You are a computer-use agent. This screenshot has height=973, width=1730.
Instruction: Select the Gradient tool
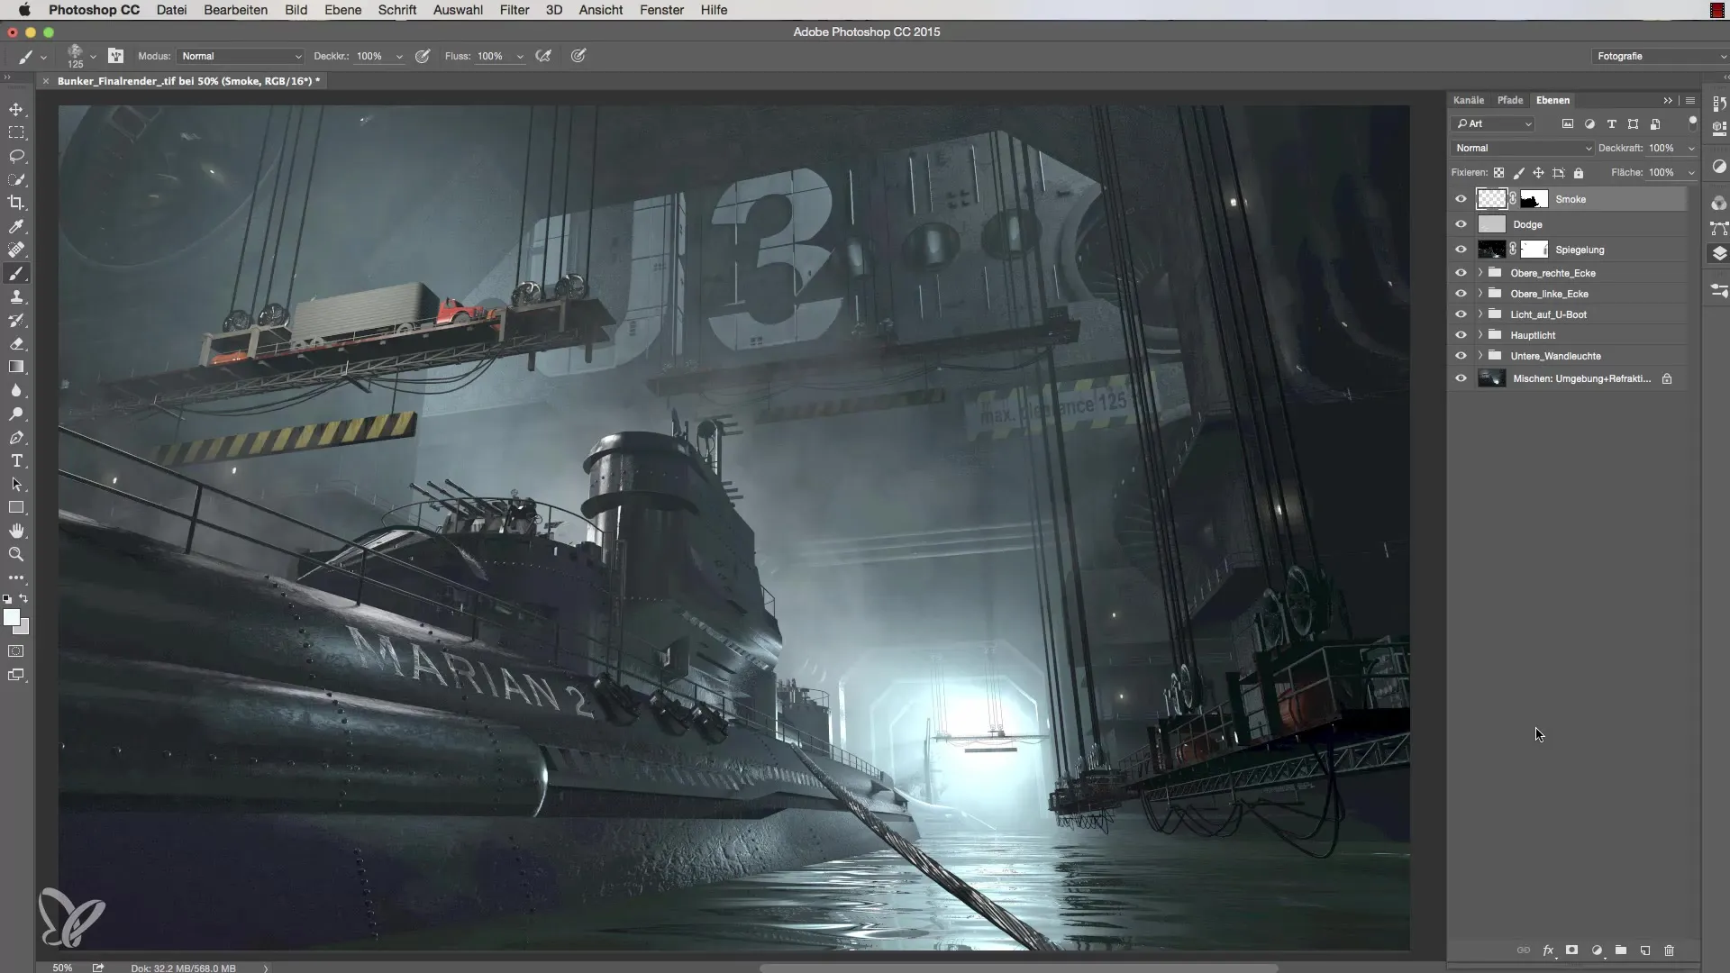coord(16,367)
